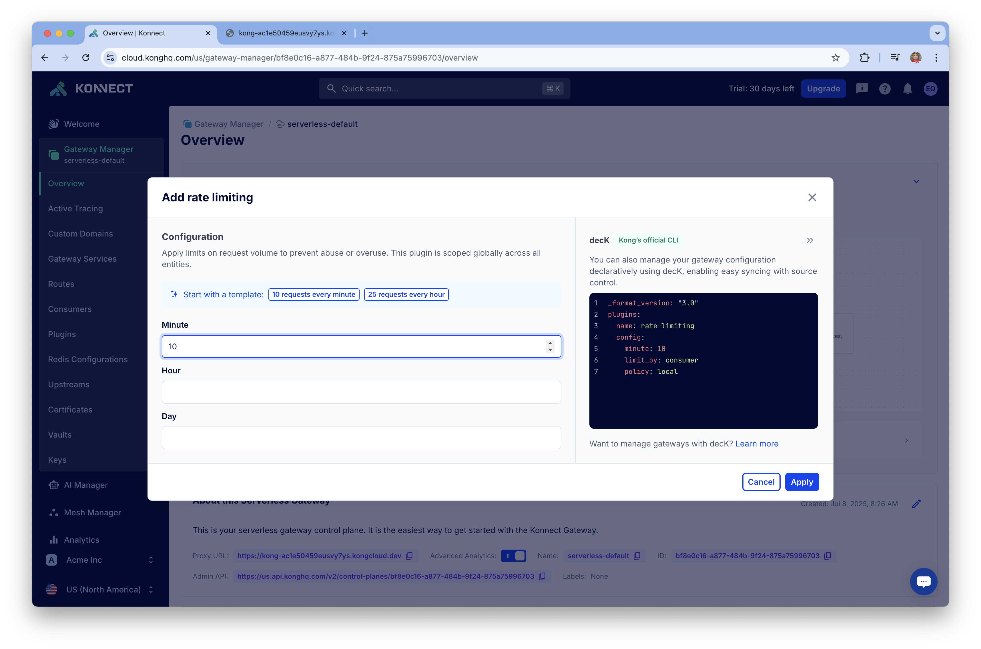Switch to the kong-ac1e50459eusvy7ys browser tab
Screen dimensions: 981x649
tap(286, 33)
